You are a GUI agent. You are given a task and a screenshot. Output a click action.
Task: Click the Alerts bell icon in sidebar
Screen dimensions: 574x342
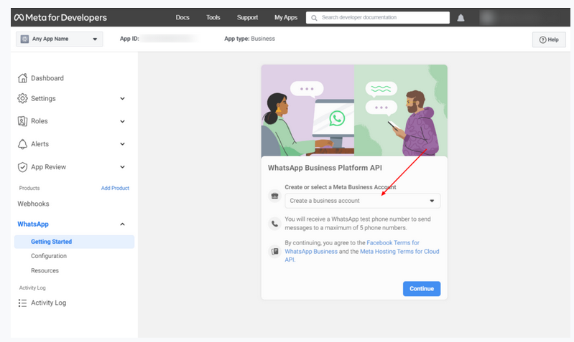point(22,144)
